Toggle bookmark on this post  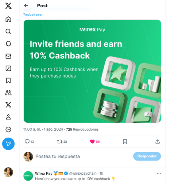(x=125, y=142)
